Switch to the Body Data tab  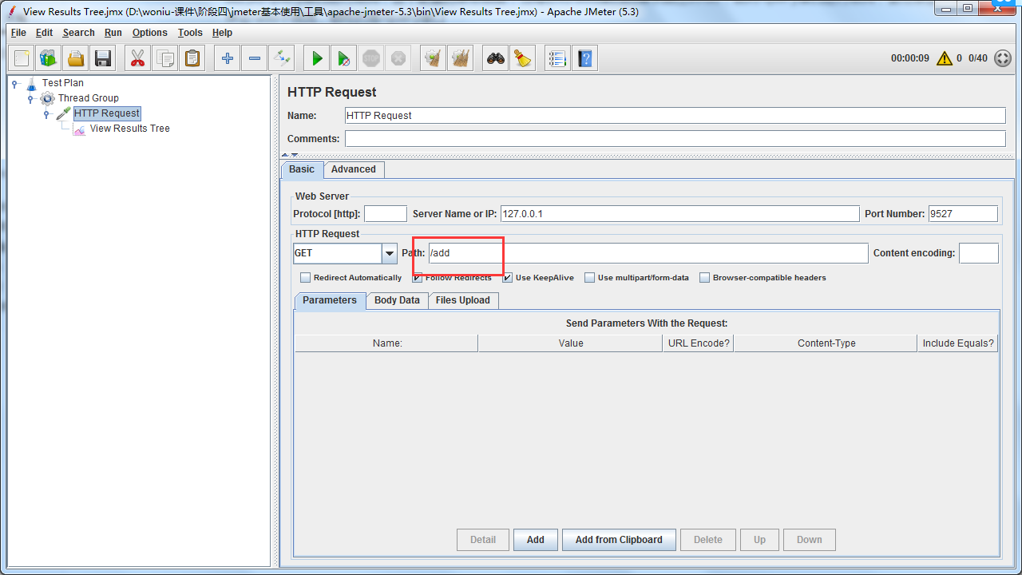pos(397,300)
